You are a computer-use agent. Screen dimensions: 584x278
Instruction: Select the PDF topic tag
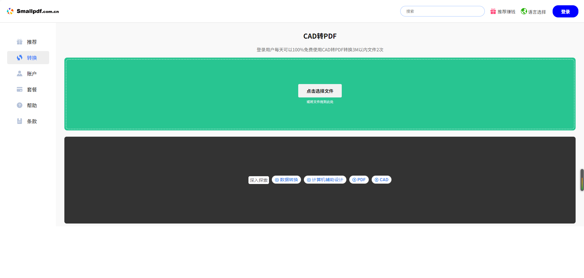pos(359,180)
